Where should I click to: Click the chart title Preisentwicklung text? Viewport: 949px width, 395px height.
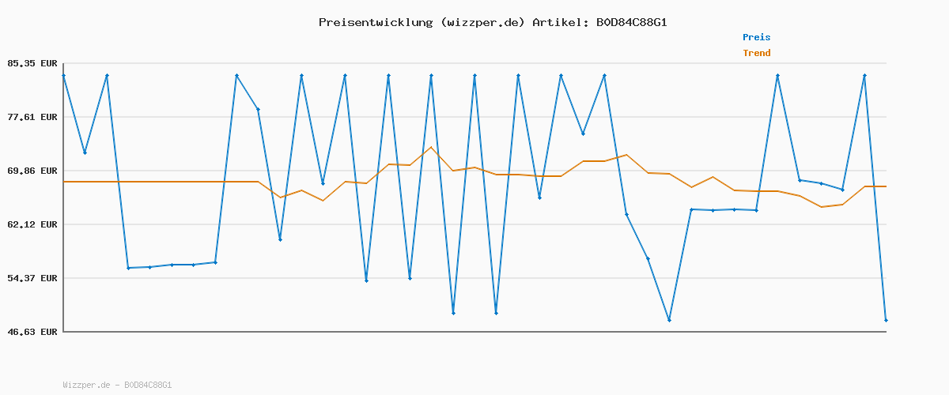click(x=375, y=22)
